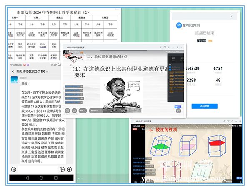Click the chat message input field
Image resolution: width=250 pixels, height=191 pixels.
pyautogui.click(x=38, y=169)
